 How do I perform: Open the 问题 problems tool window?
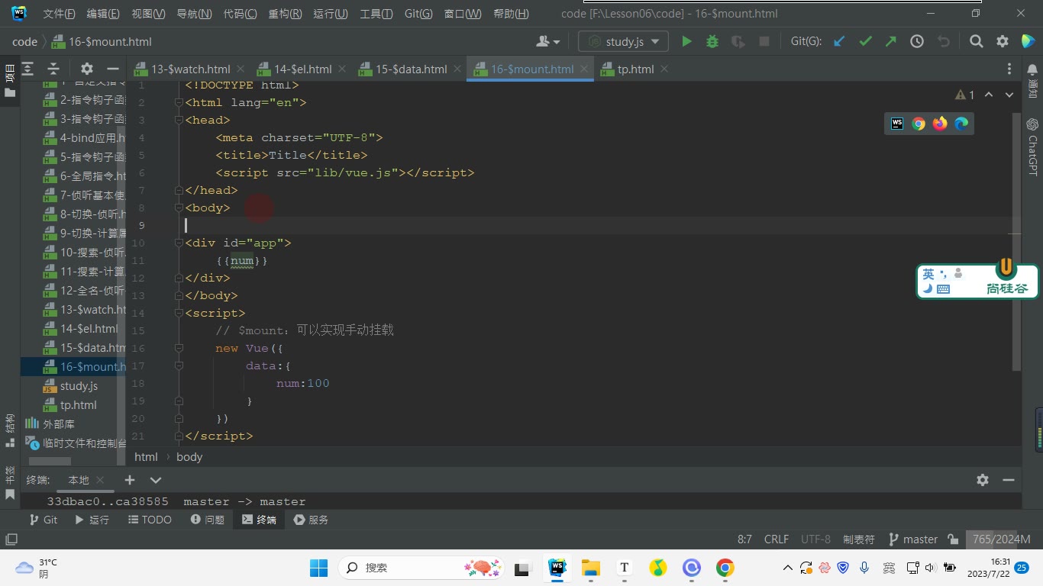click(206, 520)
